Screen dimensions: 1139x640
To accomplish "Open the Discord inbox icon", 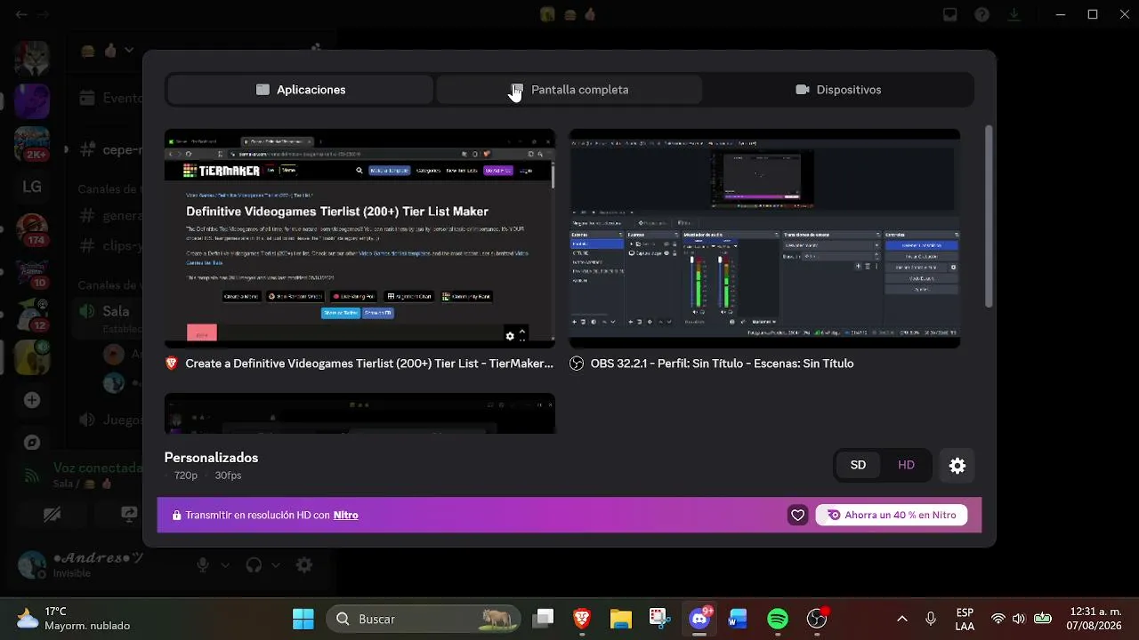I will pyautogui.click(x=950, y=14).
